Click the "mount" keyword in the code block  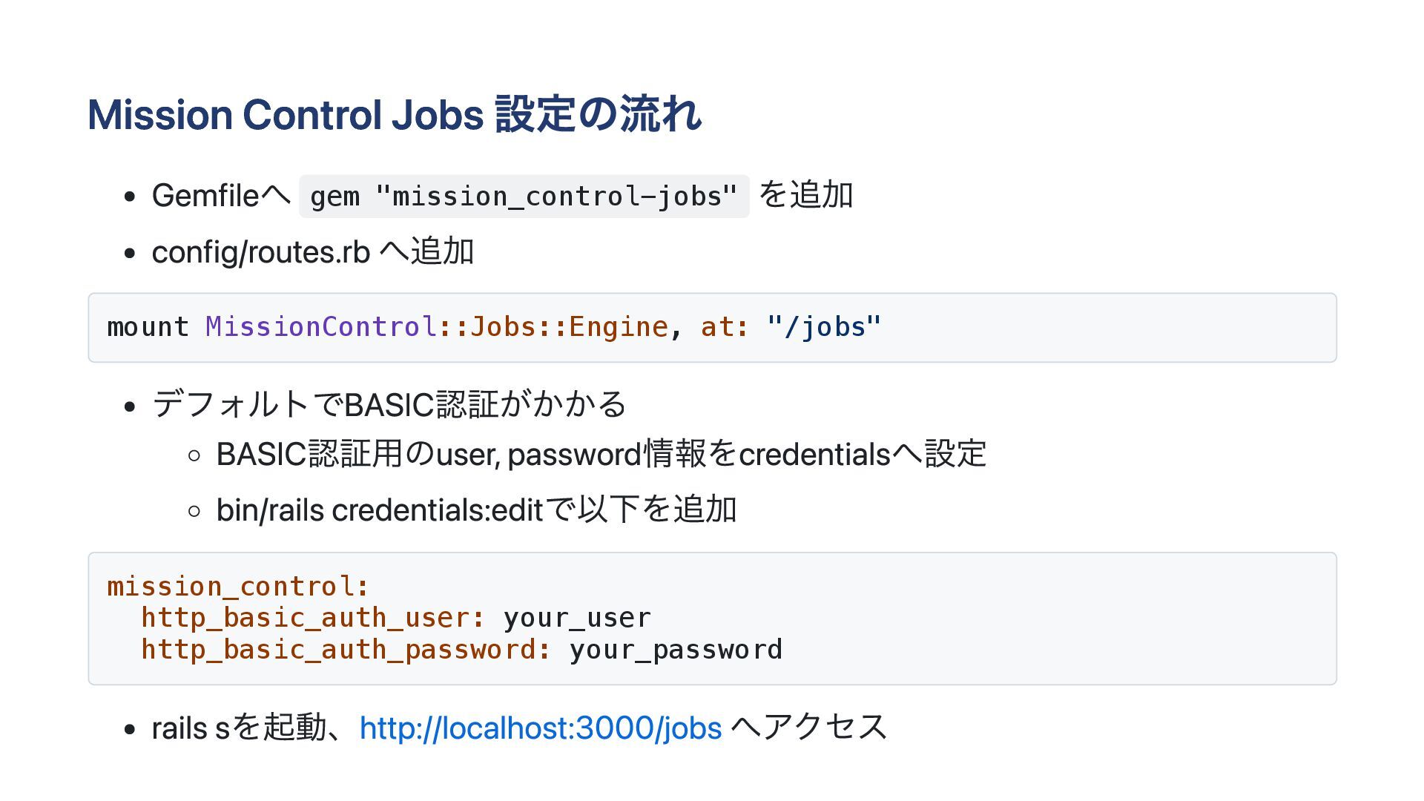coord(148,327)
